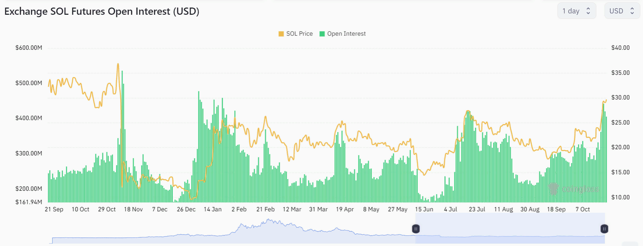Click the left range selector handle

click(416, 229)
